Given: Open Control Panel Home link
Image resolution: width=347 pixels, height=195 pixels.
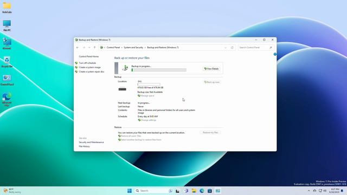Looking at the screenshot, I should pyautogui.click(x=89, y=56).
